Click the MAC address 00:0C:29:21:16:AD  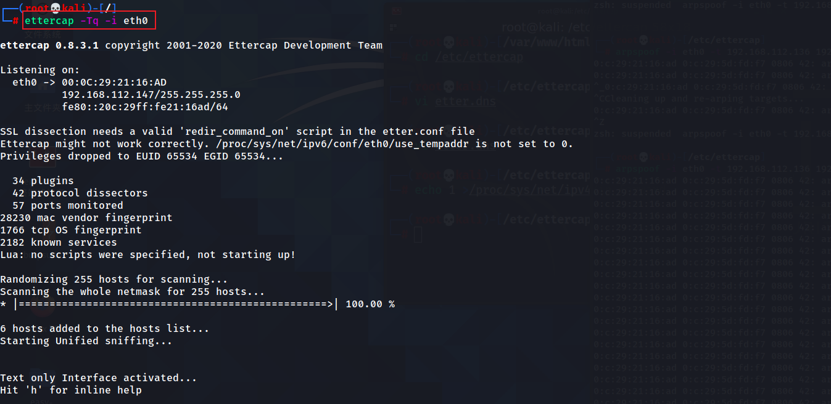[x=114, y=82]
